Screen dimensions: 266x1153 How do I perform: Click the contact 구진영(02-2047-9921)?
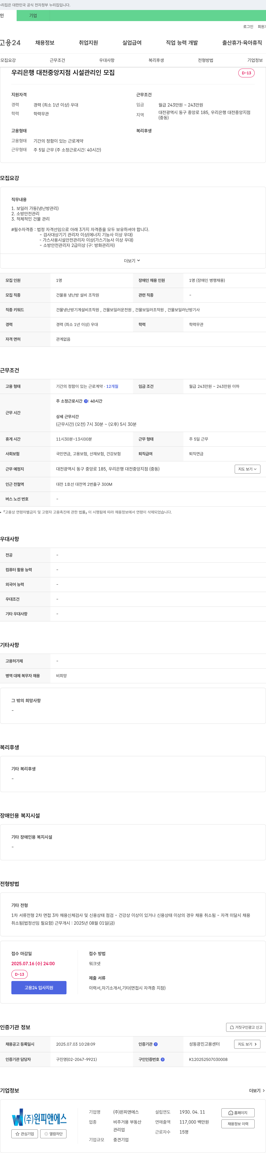[76, 1060]
